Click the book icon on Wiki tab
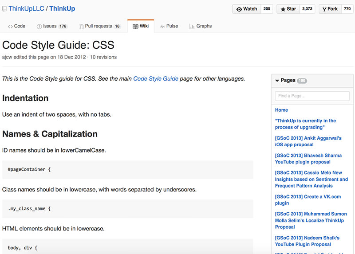 [x=135, y=27]
